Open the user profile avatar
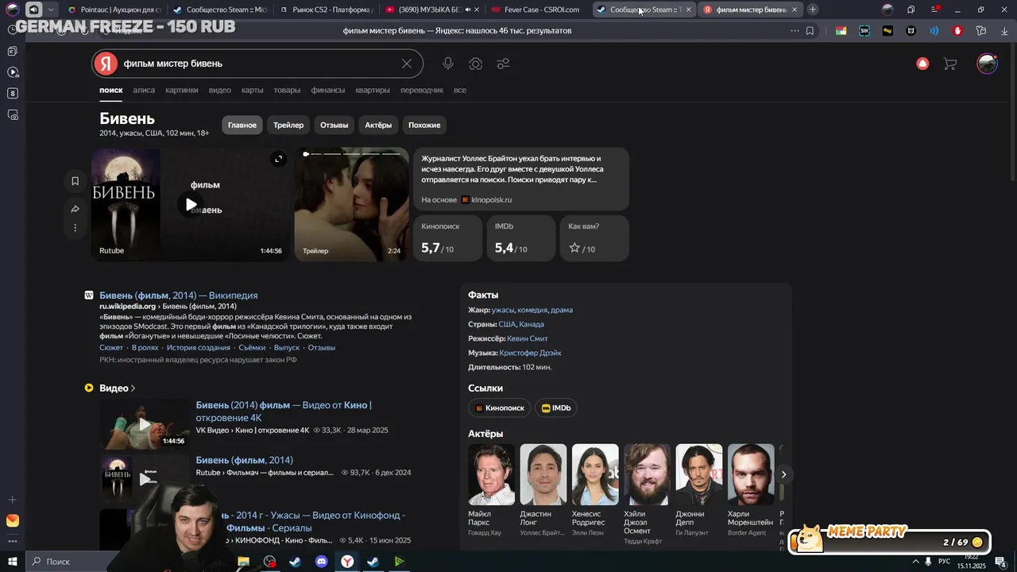Screen dimensions: 1017x572 coord(987,64)
